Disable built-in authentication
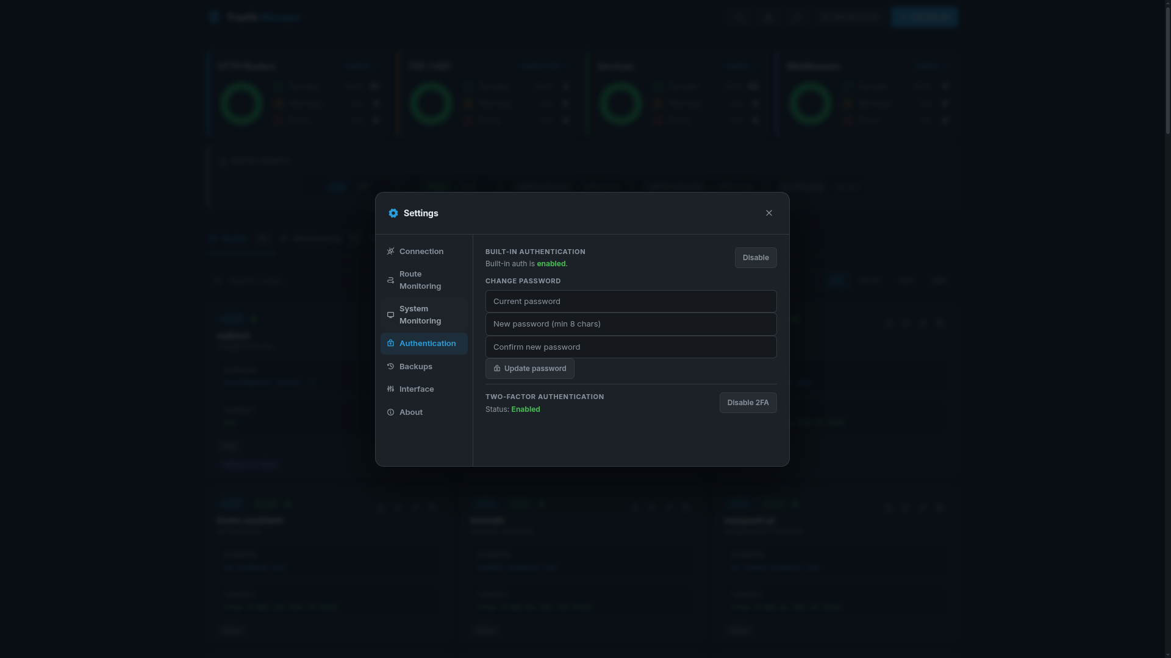1171x658 pixels. pyautogui.click(x=755, y=257)
